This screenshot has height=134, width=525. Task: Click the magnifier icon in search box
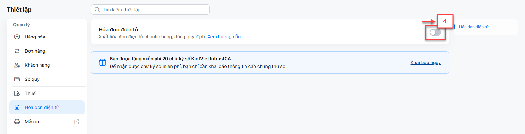point(97,10)
